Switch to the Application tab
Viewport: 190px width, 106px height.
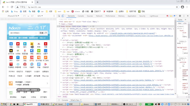[132, 16]
